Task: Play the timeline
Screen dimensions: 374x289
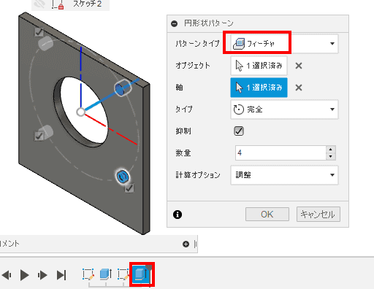Action: pyautogui.click(x=24, y=275)
